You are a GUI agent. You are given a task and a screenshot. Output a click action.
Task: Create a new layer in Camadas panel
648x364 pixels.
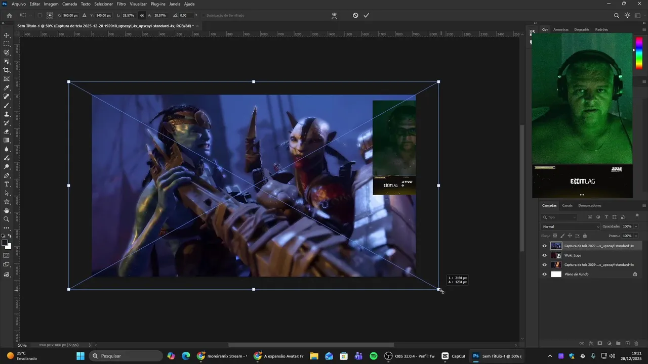627,343
